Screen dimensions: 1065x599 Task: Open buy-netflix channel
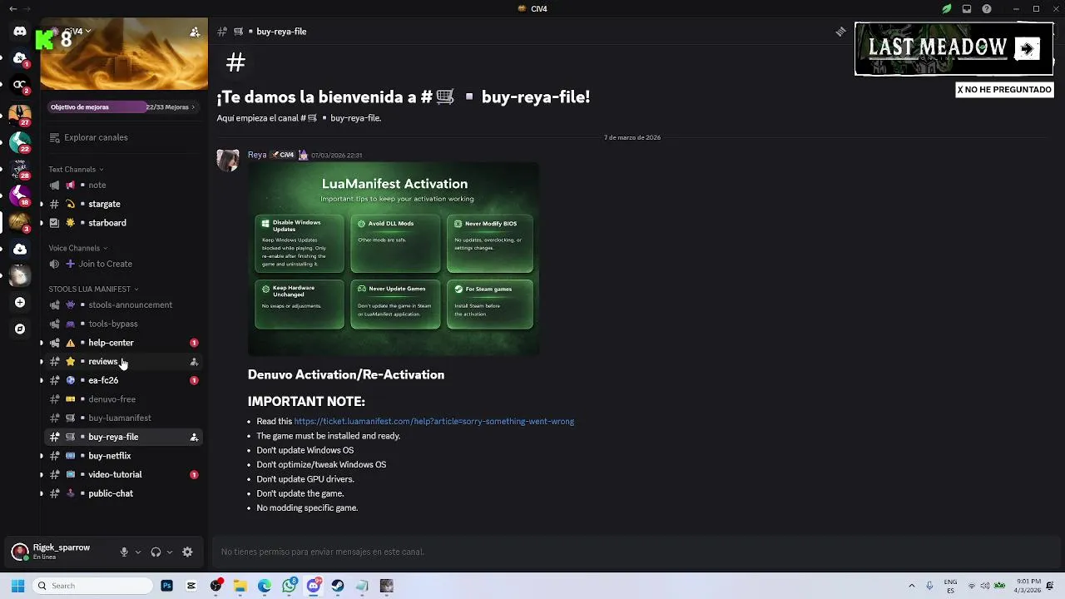(121, 456)
